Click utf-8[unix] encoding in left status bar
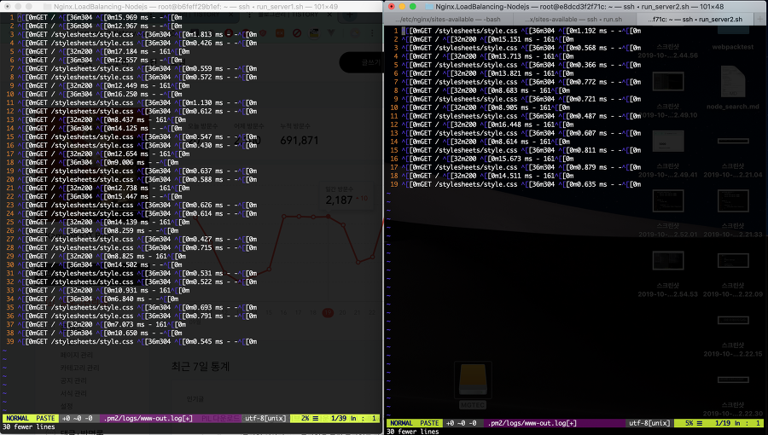The image size is (768, 435). 265,418
